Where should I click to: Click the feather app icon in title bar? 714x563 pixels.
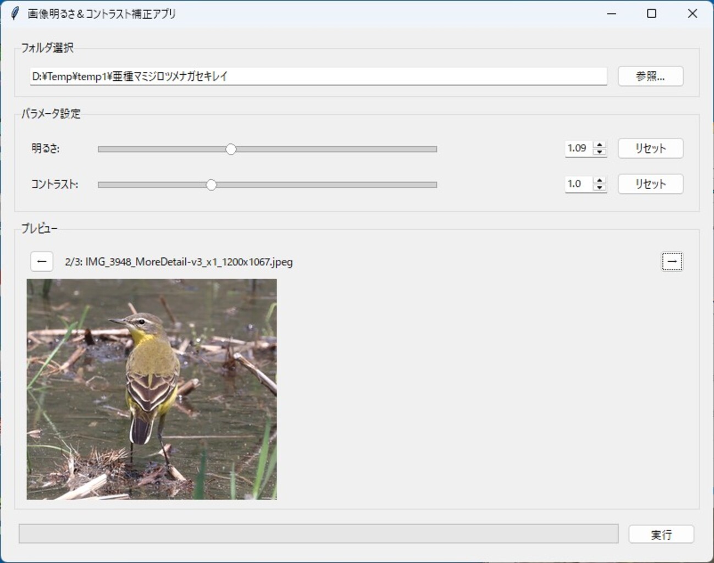coord(15,13)
